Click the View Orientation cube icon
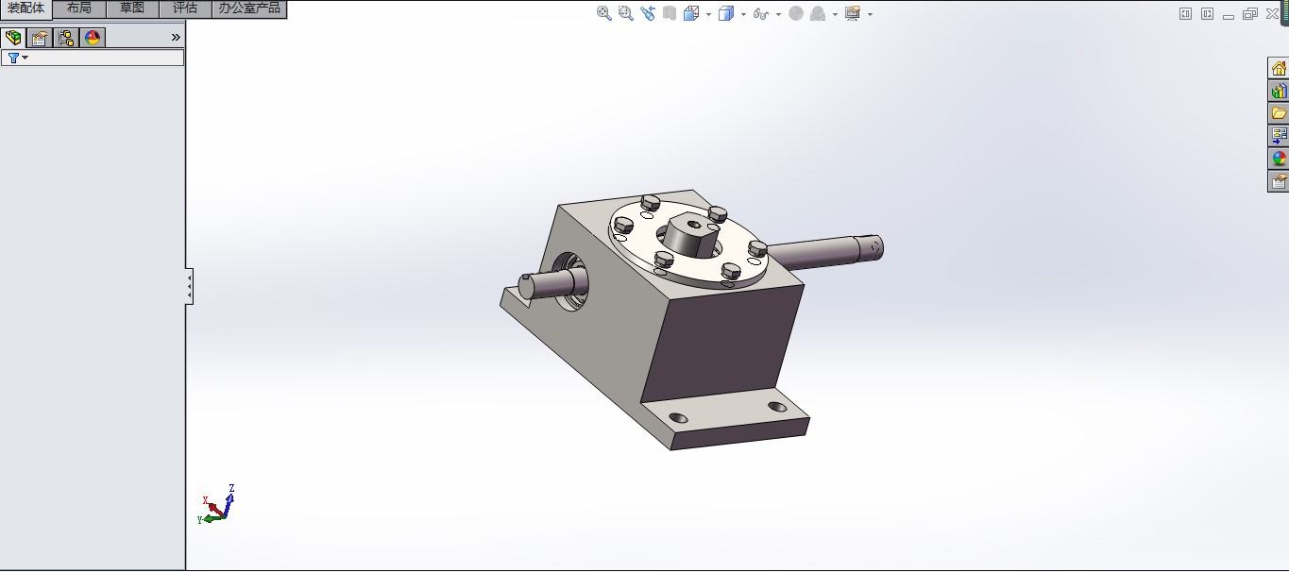The width and height of the screenshot is (1289, 572). [691, 12]
